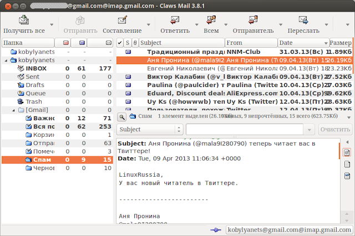
Task: Click Спам folder icon in status line
Action: (x=133, y=116)
